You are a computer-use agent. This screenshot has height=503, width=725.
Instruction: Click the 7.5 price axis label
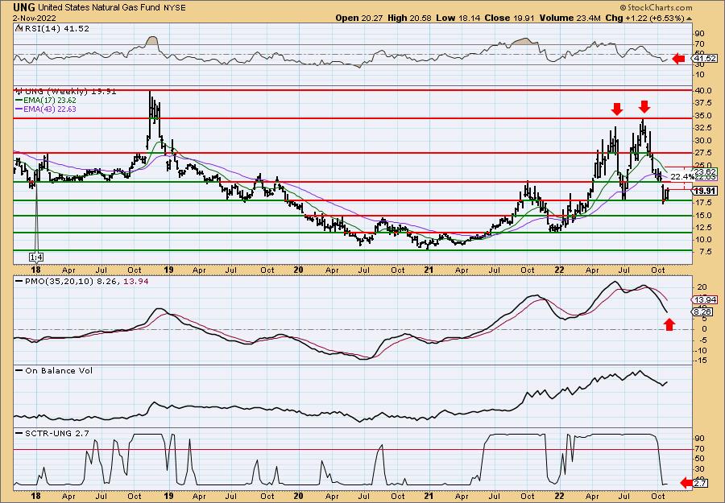click(705, 252)
